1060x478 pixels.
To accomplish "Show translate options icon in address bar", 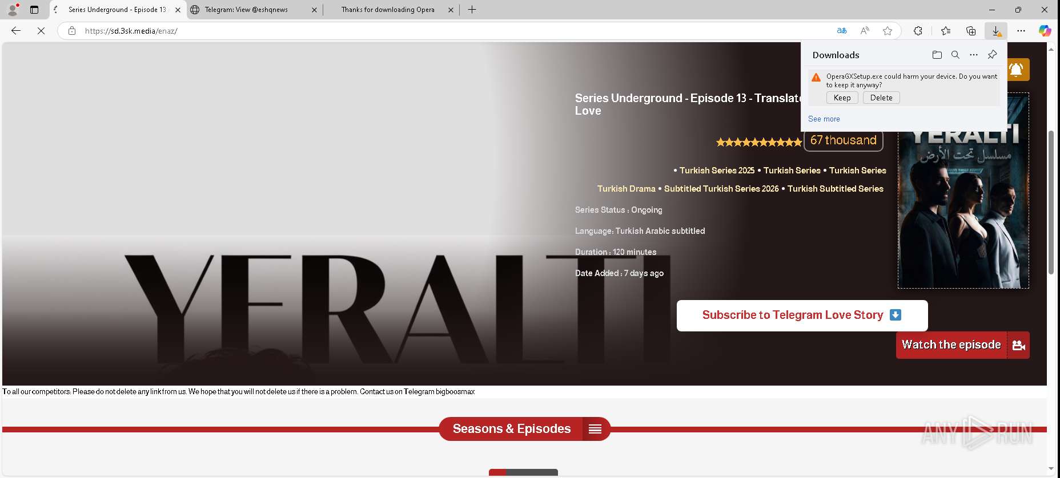I will tap(842, 31).
